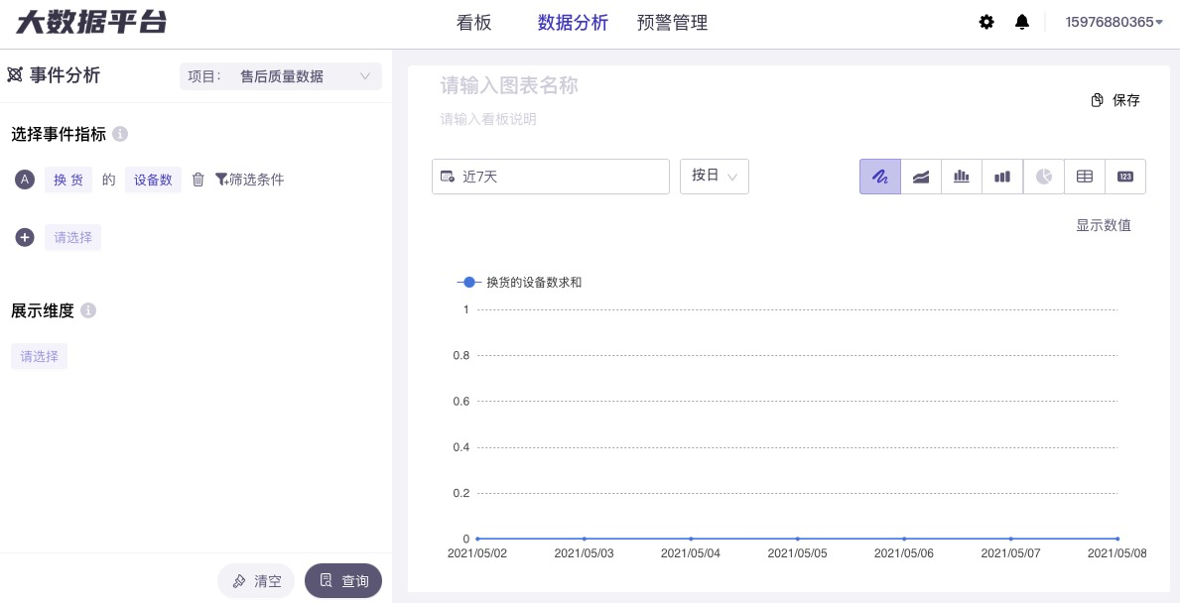The image size is (1180, 603).
Task: Open the 近7天 date range picker
Action: 550,177
